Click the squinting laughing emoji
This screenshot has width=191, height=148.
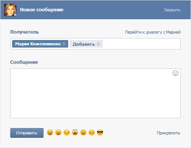(50, 133)
